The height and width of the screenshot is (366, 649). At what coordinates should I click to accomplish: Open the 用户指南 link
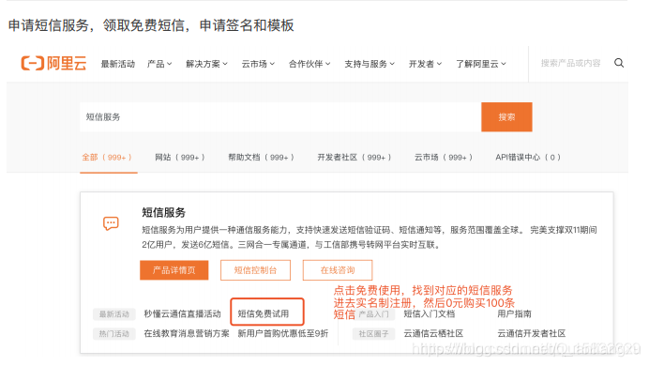514,313
